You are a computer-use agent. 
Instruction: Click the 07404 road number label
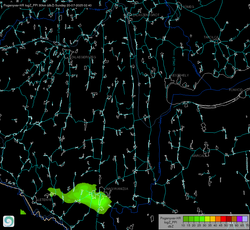tap(59, 29)
